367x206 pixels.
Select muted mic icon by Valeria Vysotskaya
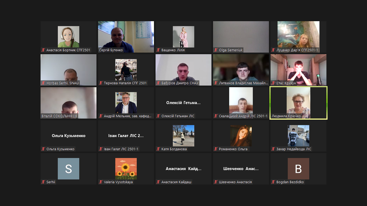(x=101, y=182)
